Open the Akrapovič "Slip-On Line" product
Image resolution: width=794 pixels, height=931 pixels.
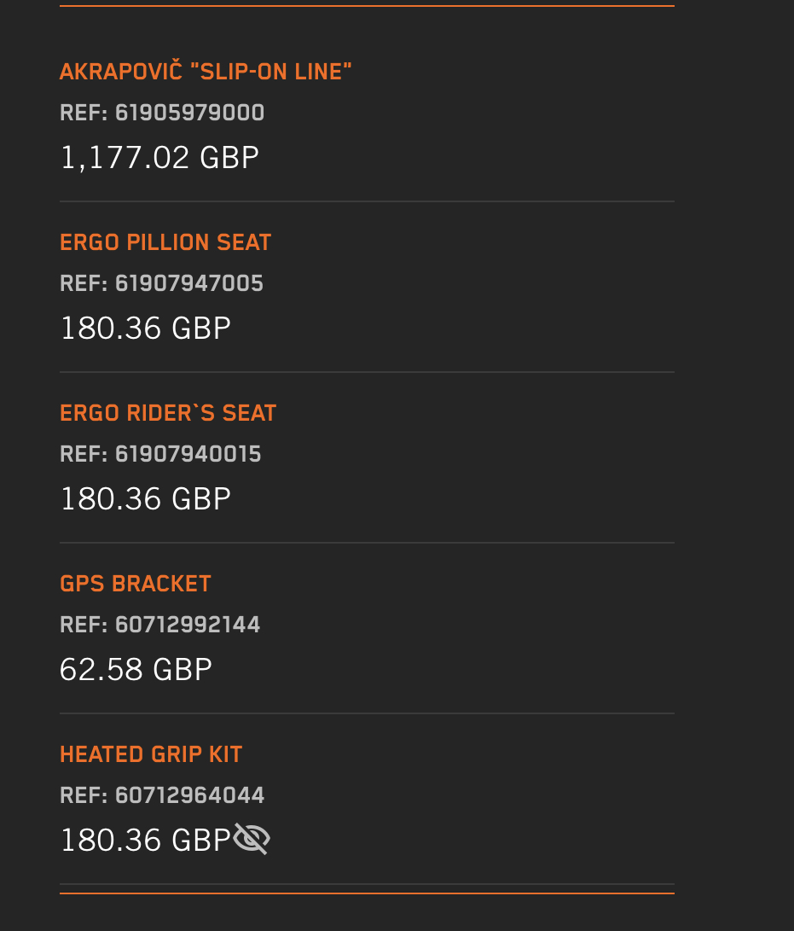[x=206, y=72]
